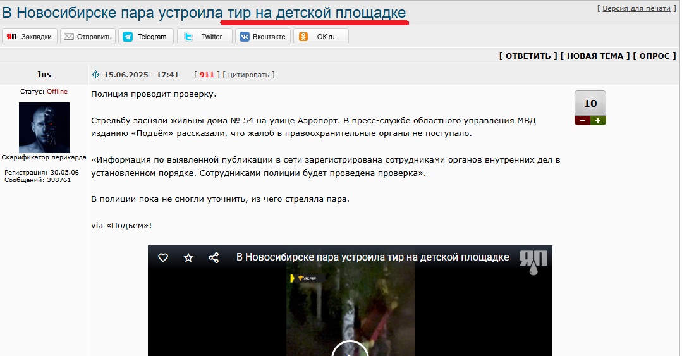
Task: Start НОВАЯ ТЕМА
Action: click(x=595, y=56)
